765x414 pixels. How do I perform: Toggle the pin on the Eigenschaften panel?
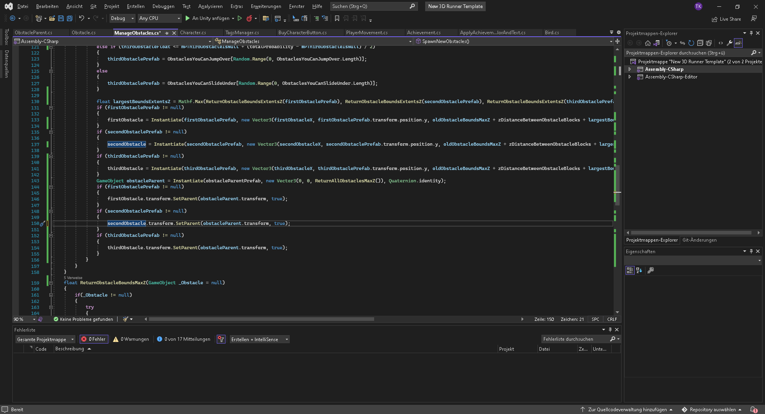751,251
